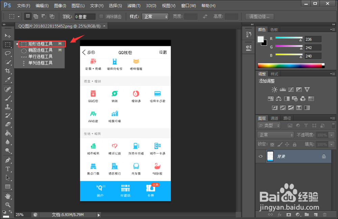Open the 样式 (style) dropdown set to 正常
The image size is (338, 219).
tap(155, 17)
